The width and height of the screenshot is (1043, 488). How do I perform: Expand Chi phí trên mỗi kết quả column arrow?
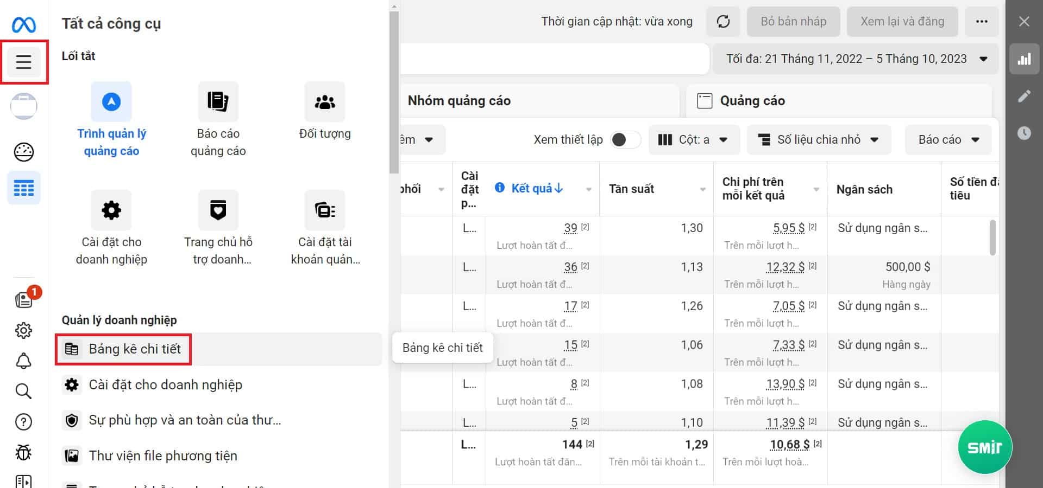816,189
